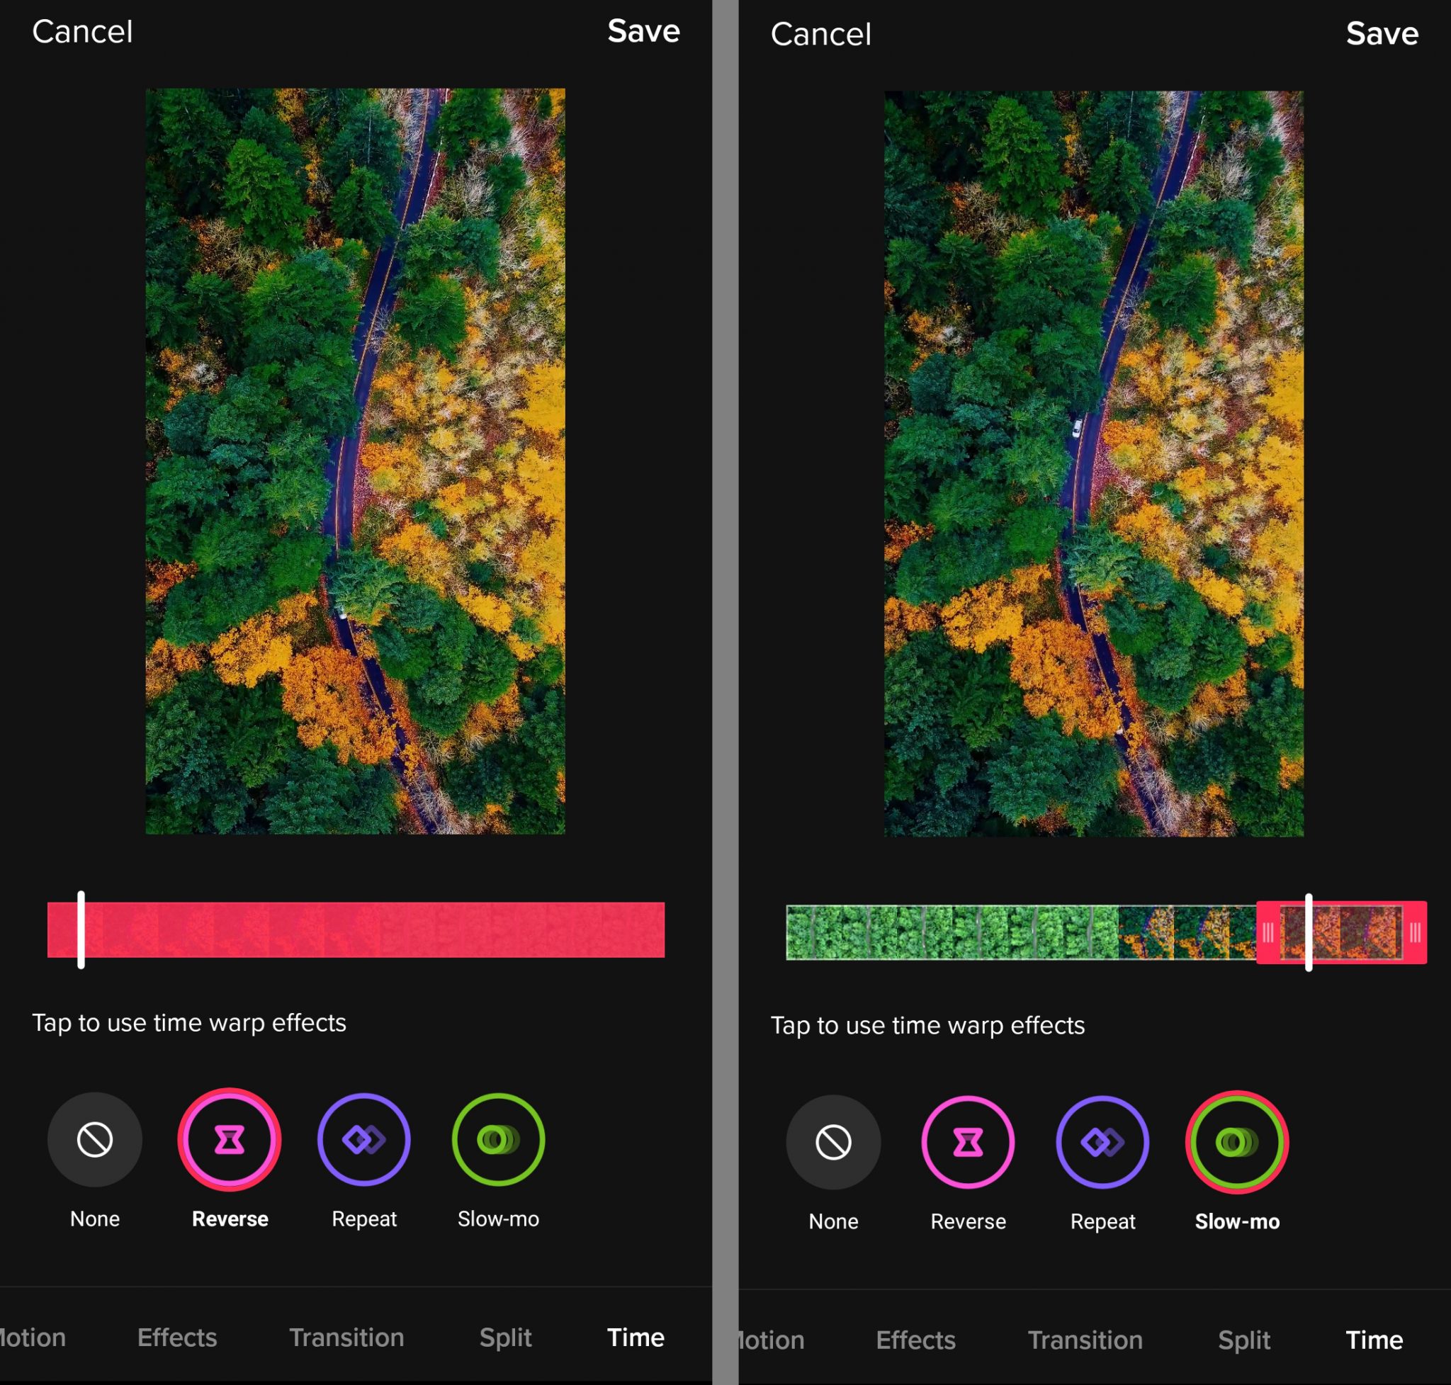Image resolution: width=1451 pixels, height=1385 pixels.
Task: Tap the forest video preview in right screen
Action: pyautogui.click(x=1094, y=463)
